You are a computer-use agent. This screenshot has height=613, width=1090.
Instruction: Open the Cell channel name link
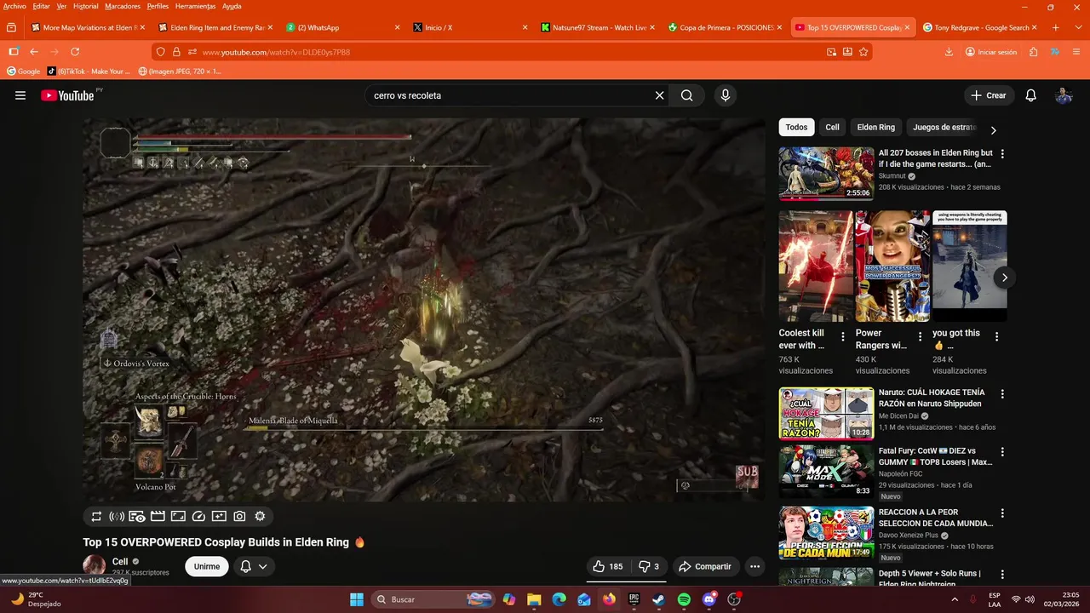point(120,562)
